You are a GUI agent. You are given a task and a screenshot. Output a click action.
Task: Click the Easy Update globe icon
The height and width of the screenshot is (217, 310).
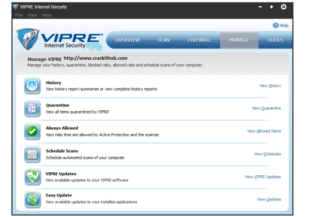point(32,200)
